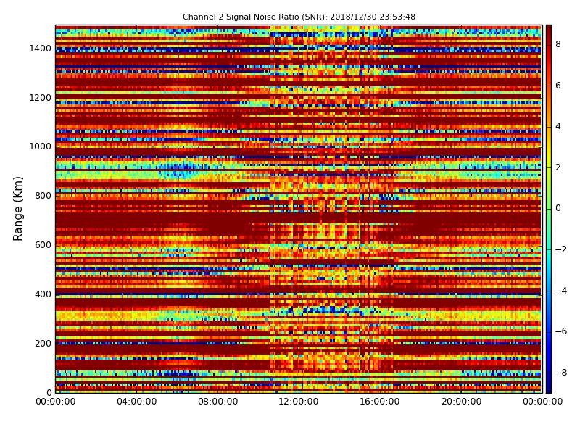Image resolution: width=580 pixels, height=435 pixels.
Task: Click the y-axis tick label 400
Action: pos(43,294)
